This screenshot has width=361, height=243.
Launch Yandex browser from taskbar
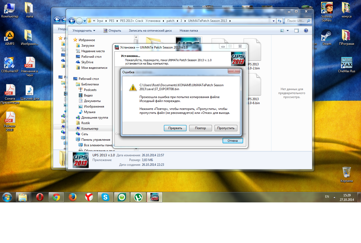tap(89, 197)
